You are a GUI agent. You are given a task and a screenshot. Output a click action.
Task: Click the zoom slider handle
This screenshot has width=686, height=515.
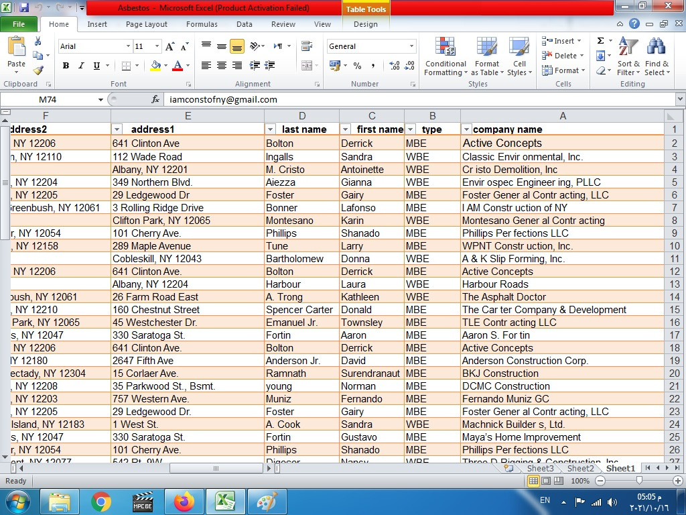639,481
